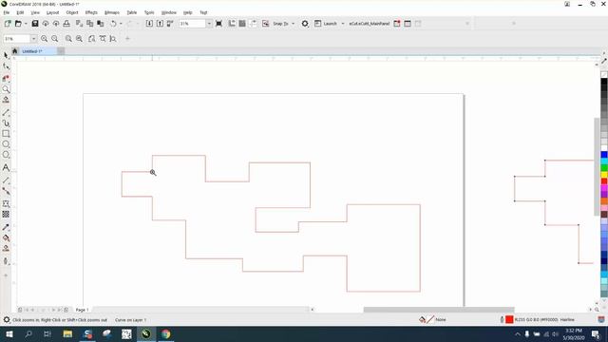The width and height of the screenshot is (608, 342).
Task: Toggle show grid
Action: [x=242, y=24]
